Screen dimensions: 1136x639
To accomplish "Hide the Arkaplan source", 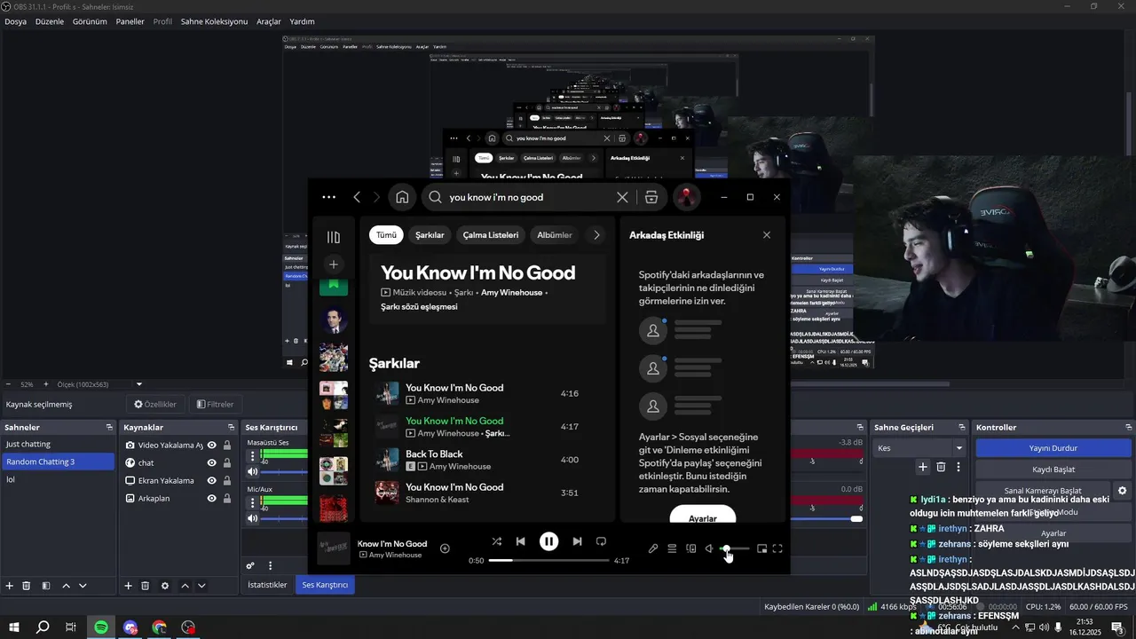I will coord(212,499).
